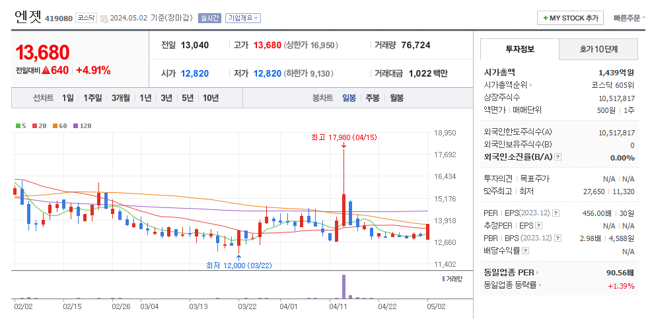Screen dimensions: 650x319
Task: Click the 하한가 9,130 text
Action: click(308, 74)
